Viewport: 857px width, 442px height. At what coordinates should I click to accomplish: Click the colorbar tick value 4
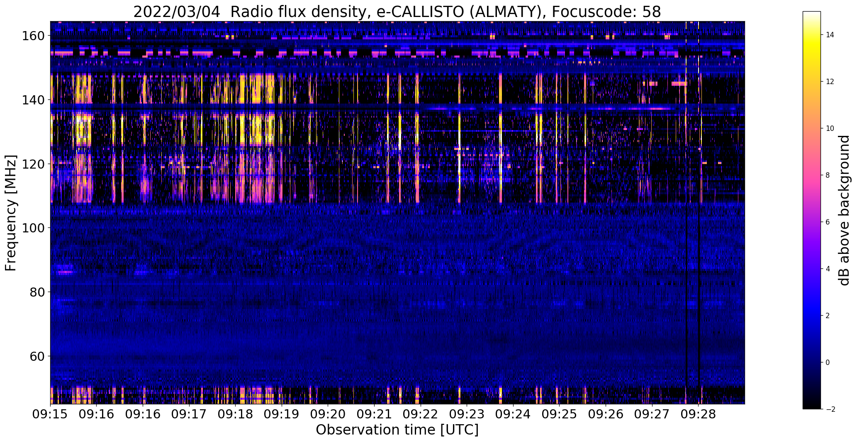tap(828, 269)
